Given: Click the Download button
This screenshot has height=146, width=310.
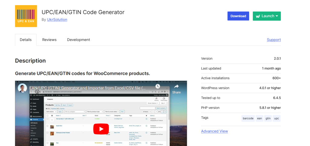Looking at the screenshot, I should point(238,16).
